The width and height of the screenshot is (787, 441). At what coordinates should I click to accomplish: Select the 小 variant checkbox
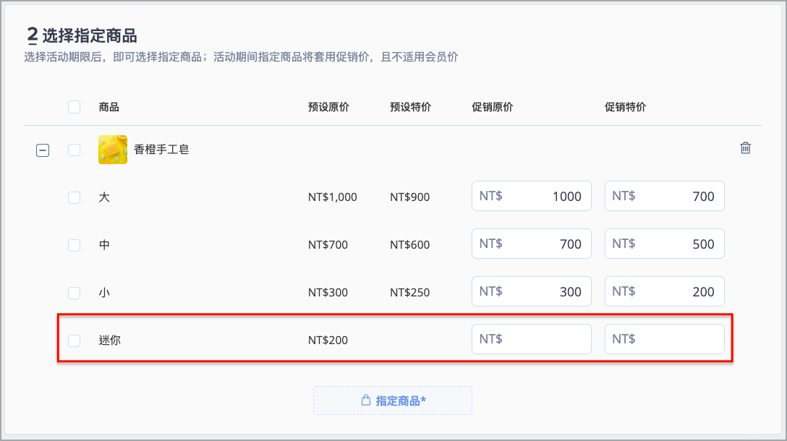point(75,293)
